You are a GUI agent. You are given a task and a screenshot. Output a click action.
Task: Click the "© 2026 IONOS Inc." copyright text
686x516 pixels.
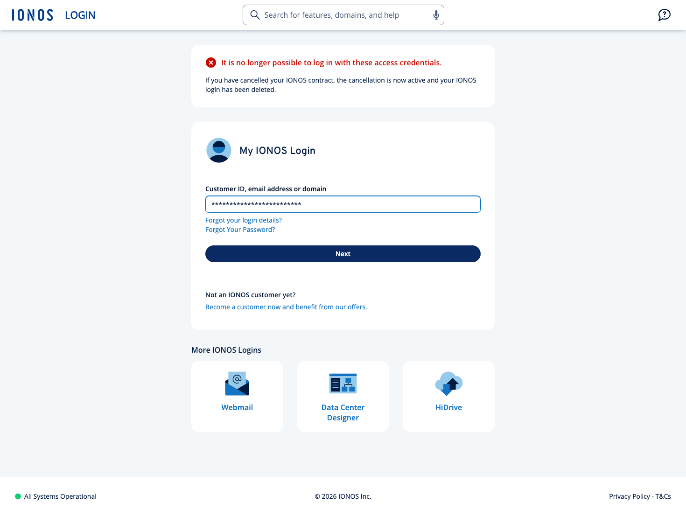(343, 496)
